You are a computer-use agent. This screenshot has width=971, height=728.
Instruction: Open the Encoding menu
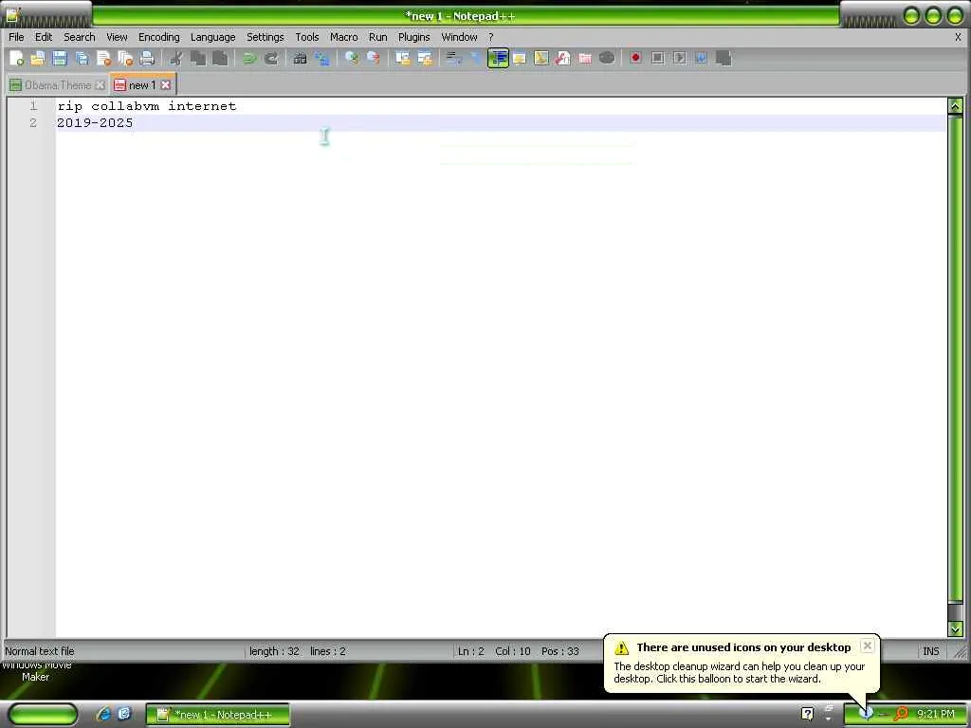158,37
